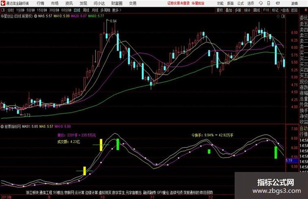
Task: Switch to the 15分钟 chart tab
Action: [x=42, y=10]
